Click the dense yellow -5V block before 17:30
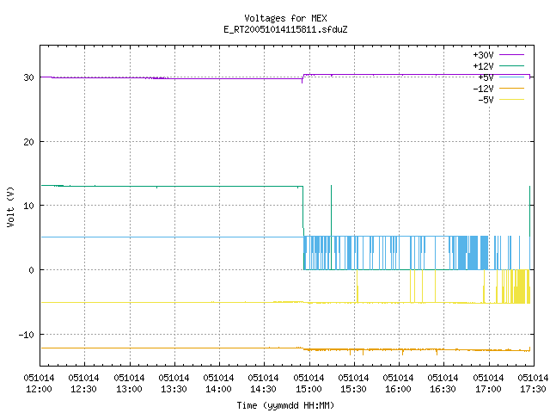The image size is (550, 413). [522, 287]
